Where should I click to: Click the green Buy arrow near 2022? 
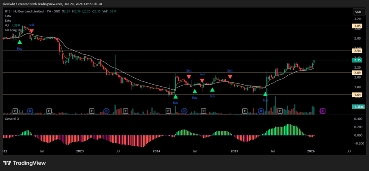point(19,42)
